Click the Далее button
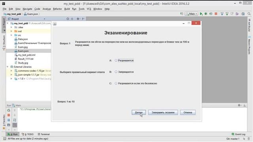 139,112
